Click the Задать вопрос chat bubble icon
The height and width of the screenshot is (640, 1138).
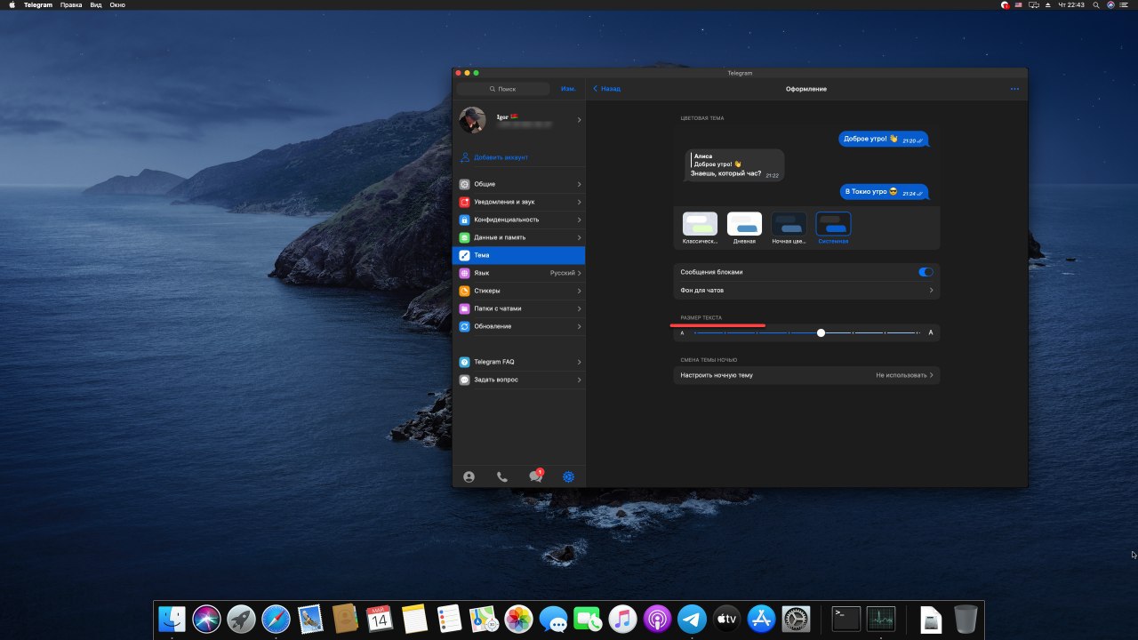click(x=464, y=380)
